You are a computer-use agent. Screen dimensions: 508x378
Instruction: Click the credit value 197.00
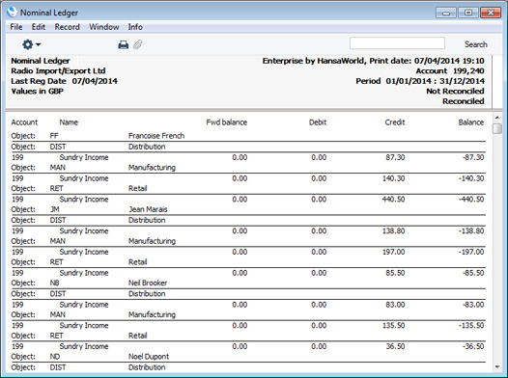tap(394, 252)
